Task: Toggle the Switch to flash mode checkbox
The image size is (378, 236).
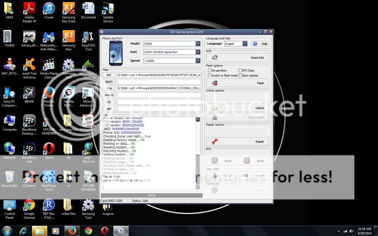Action: pyautogui.click(x=210, y=76)
